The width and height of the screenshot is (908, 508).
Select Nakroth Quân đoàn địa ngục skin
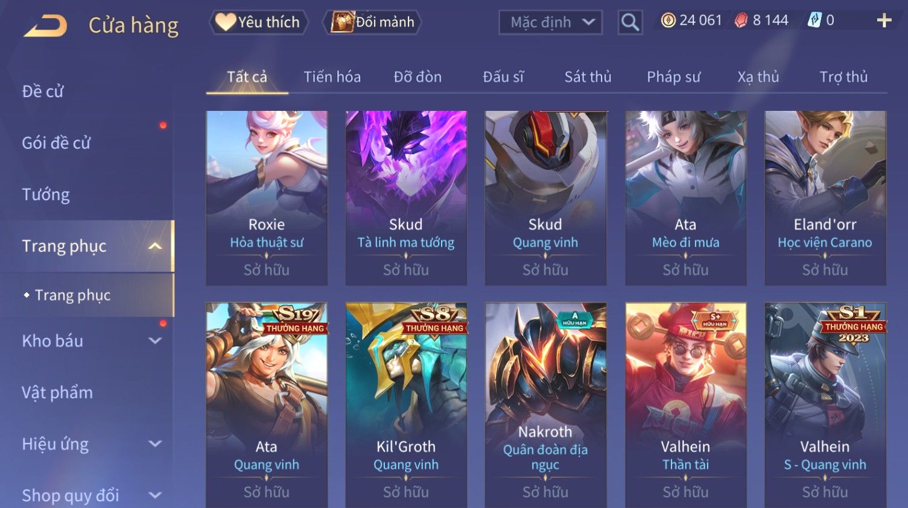(x=545, y=405)
